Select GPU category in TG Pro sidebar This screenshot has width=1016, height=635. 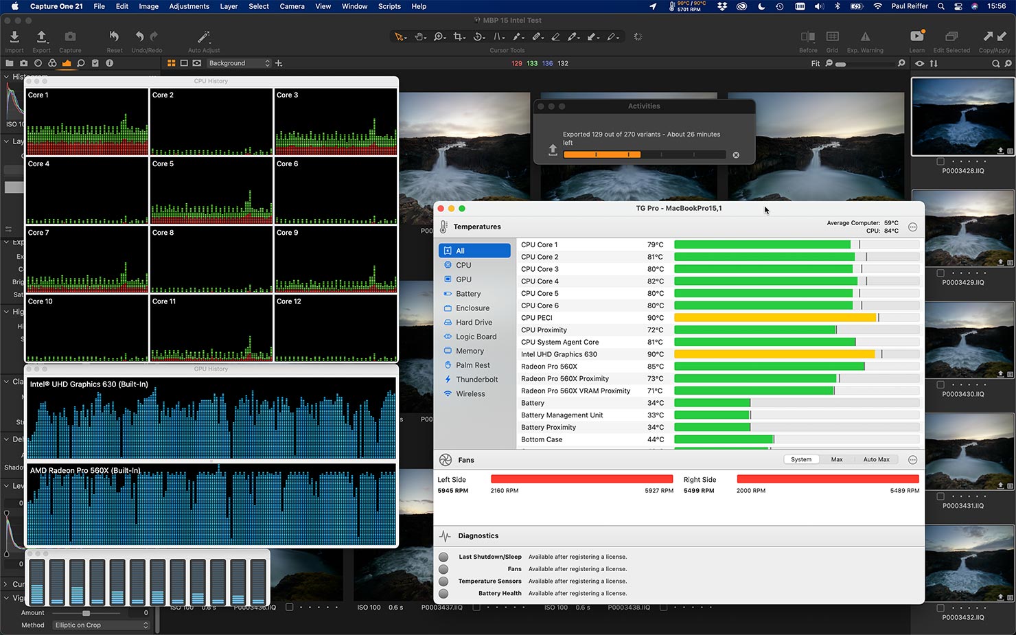point(474,279)
